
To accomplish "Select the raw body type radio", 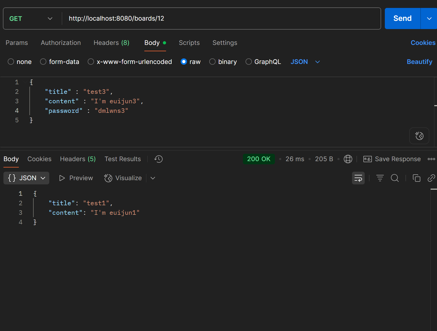I will [x=184, y=62].
